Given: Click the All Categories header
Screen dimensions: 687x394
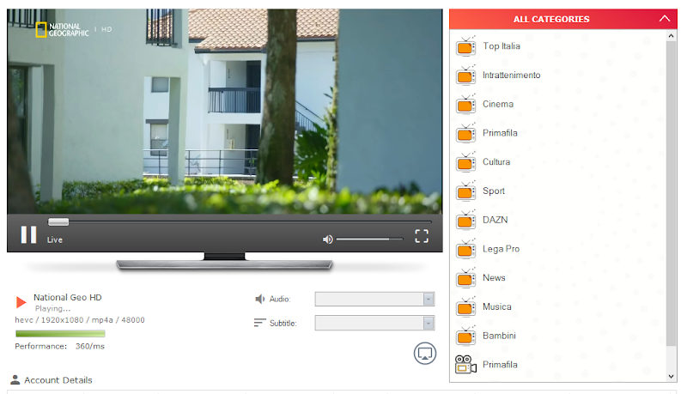Looking at the screenshot, I should [x=563, y=19].
